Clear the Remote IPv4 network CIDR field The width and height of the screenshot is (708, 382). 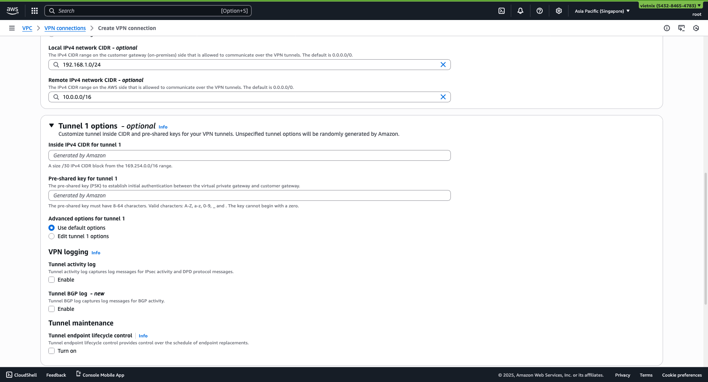(x=443, y=97)
